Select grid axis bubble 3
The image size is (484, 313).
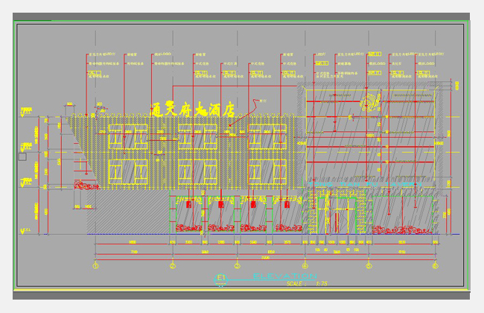click(x=237, y=266)
